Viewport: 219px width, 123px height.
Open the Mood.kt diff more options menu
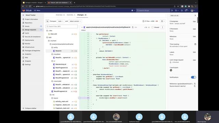pyautogui.click(x=163, y=27)
